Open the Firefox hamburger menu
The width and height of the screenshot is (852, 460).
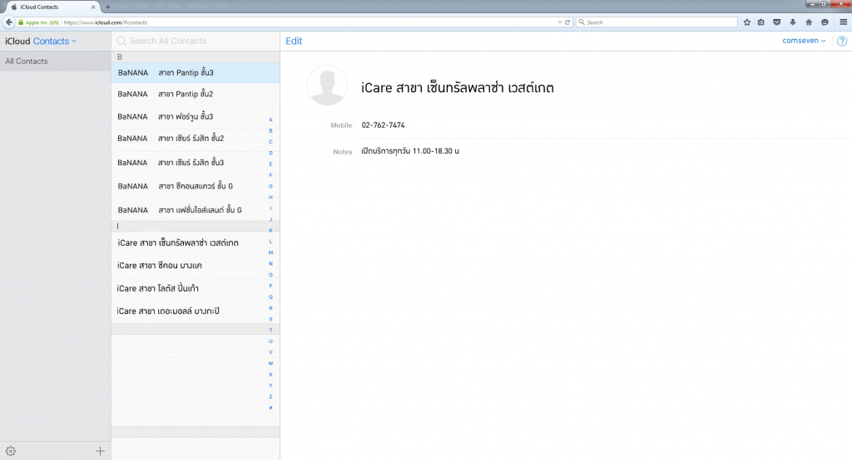(843, 22)
